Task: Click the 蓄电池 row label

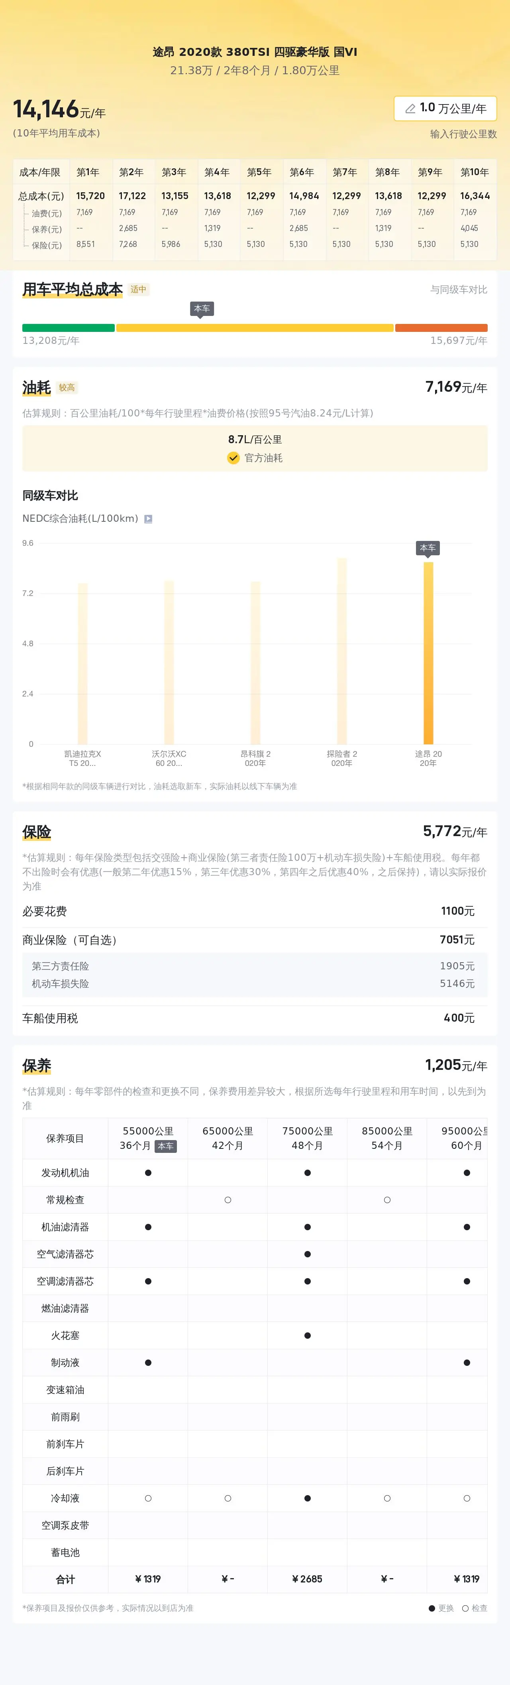Action: click(65, 1552)
